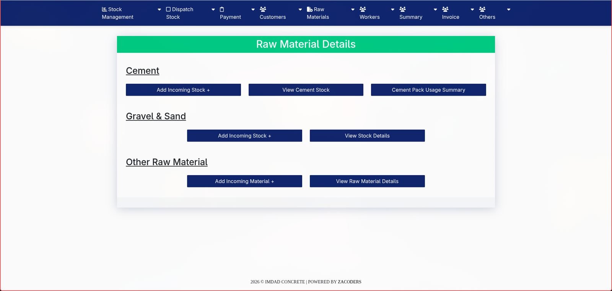Expand the Stock Management dropdown arrow
Viewport: 612px width, 291px height.
point(160,10)
